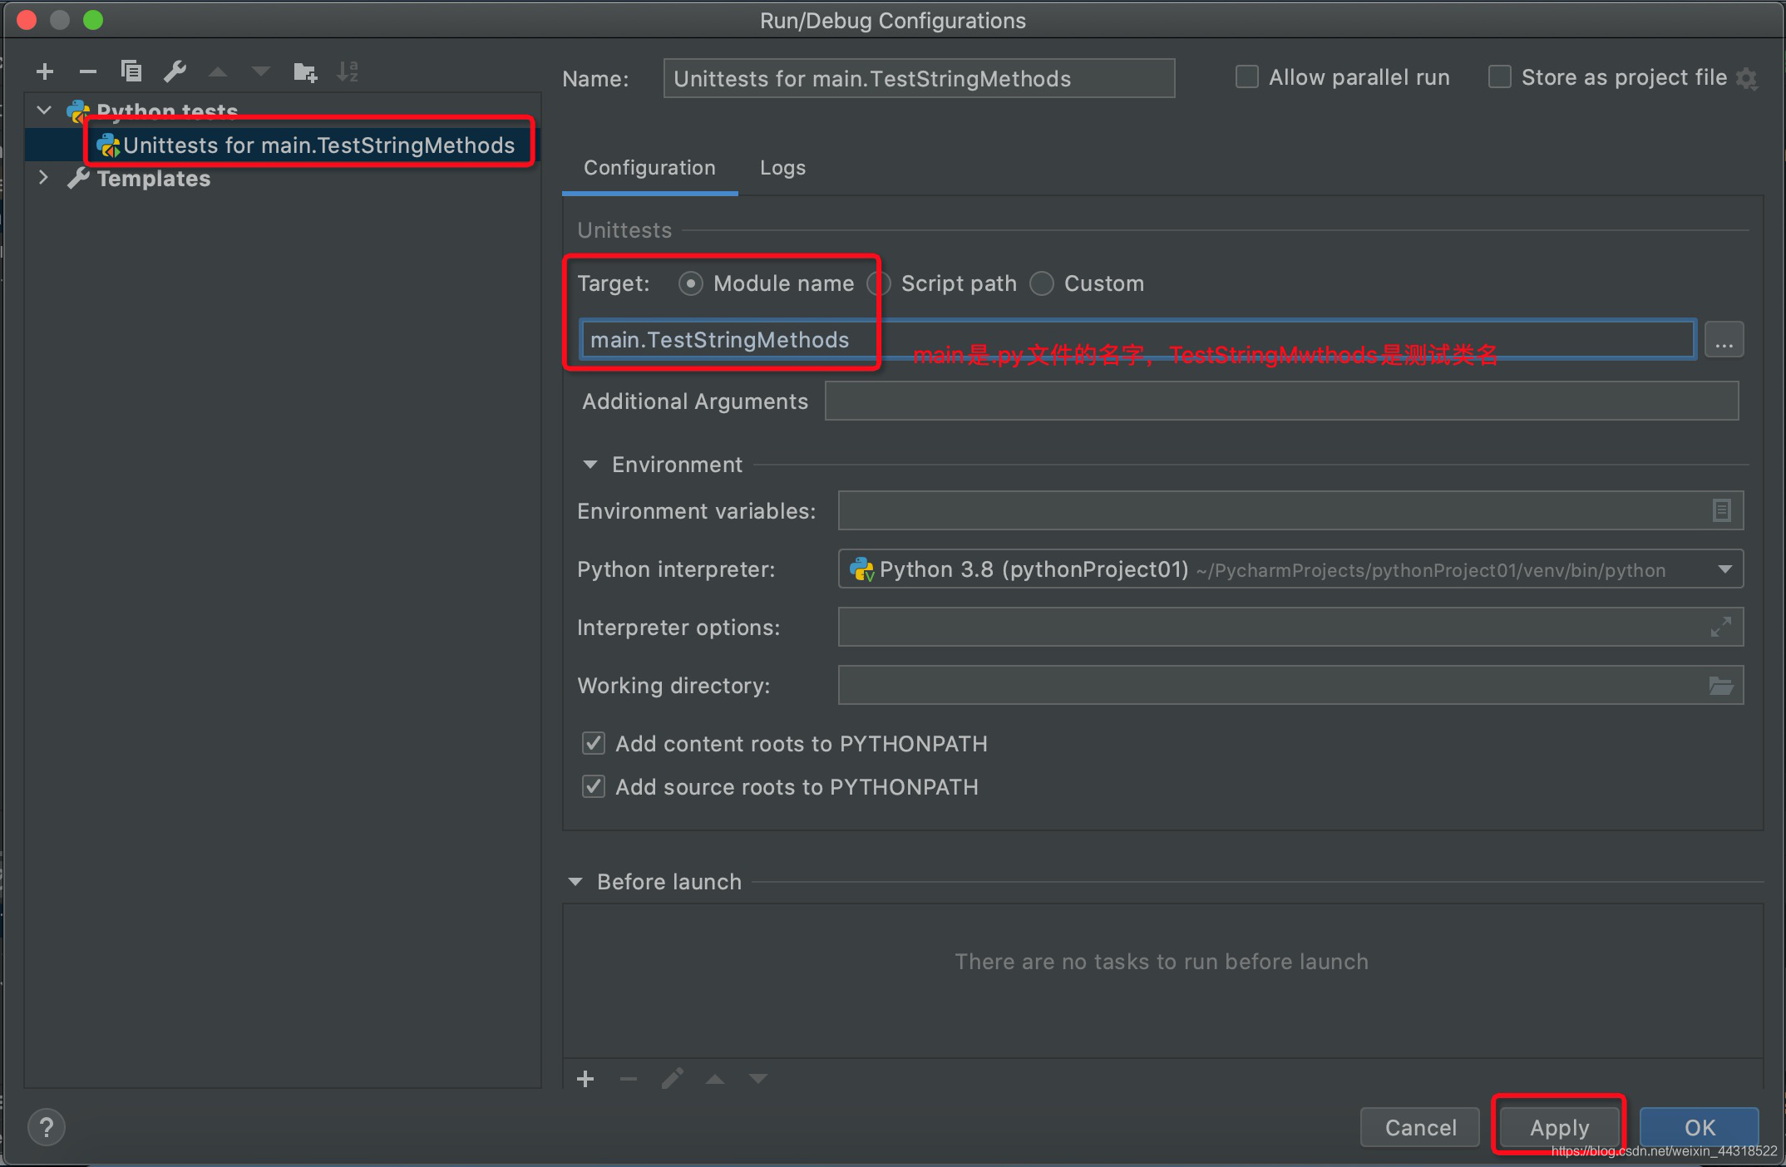Collapse the Environment section
The height and width of the screenshot is (1167, 1786).
[590, 464]
